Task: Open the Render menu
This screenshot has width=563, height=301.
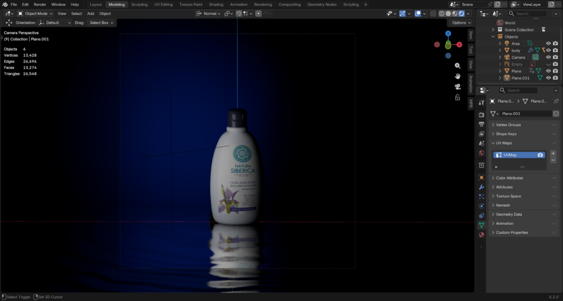Action: point(40,4)
